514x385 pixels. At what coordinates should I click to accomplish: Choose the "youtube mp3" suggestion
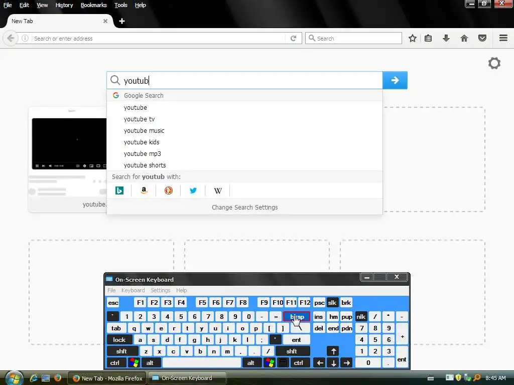tap(244, 153)
